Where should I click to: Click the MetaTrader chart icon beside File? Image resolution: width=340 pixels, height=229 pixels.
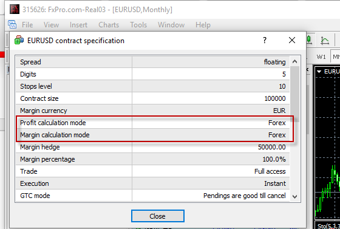12,24
